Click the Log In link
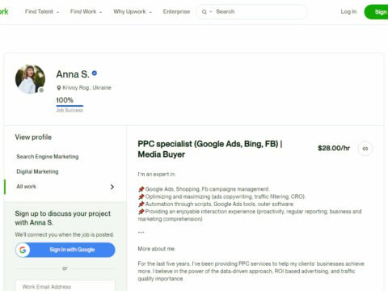Screen dimensions: 388x291 click(348, 11)
